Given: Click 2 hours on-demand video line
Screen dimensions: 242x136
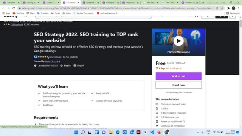Looking at the screenshot, I should [173, 104].
